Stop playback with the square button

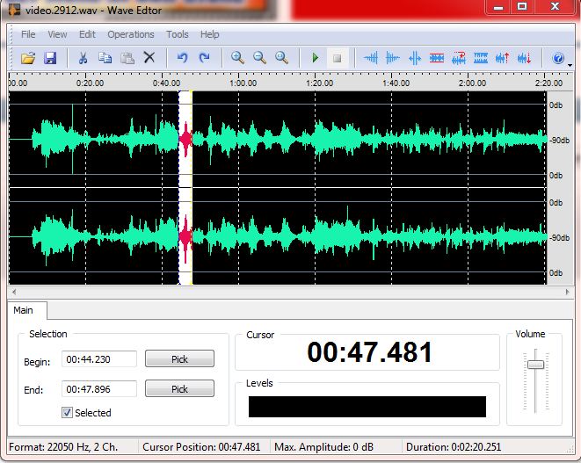click(x=337, y=58)
